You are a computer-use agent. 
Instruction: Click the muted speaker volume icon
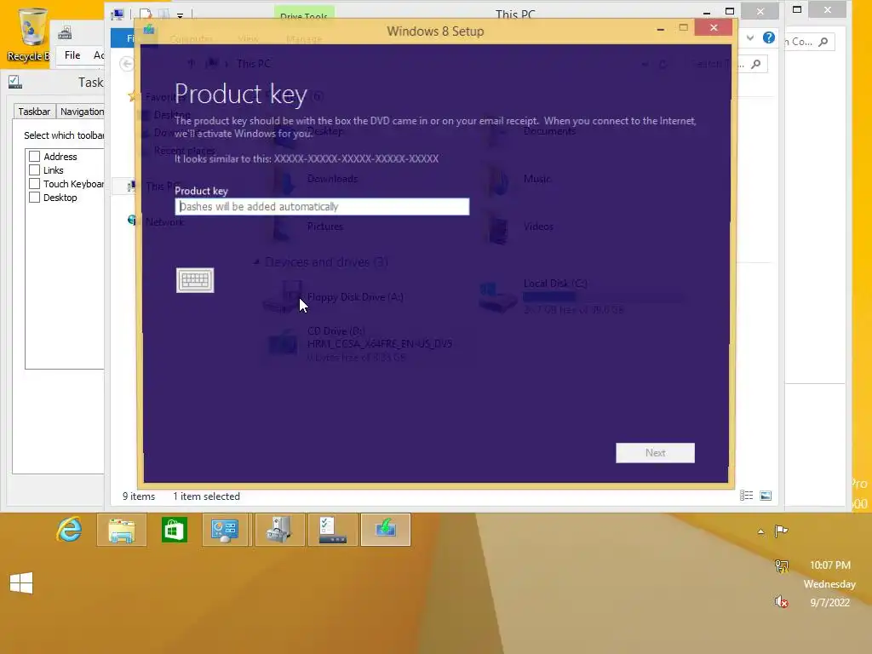[782, 602]
